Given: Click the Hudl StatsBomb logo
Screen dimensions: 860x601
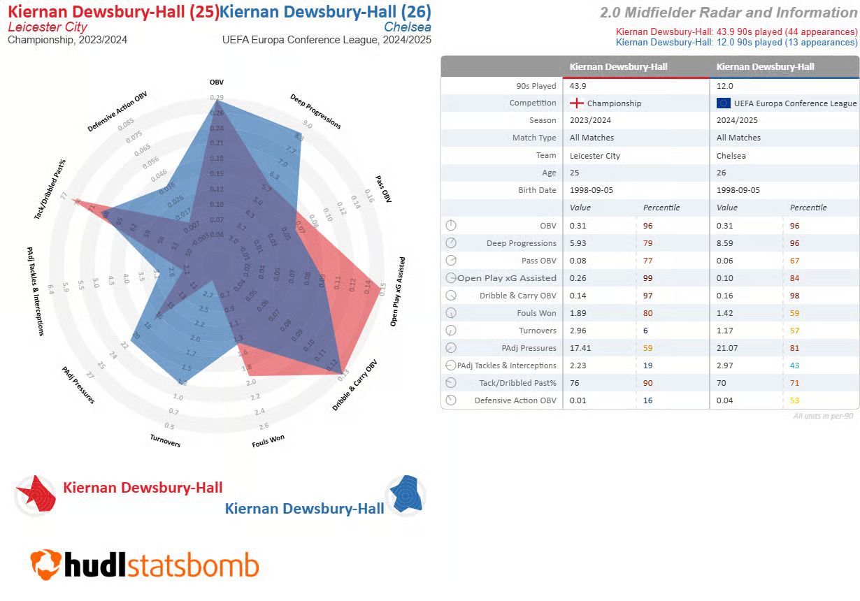Looking at the screenshot, I should click(x=144, y=565).
